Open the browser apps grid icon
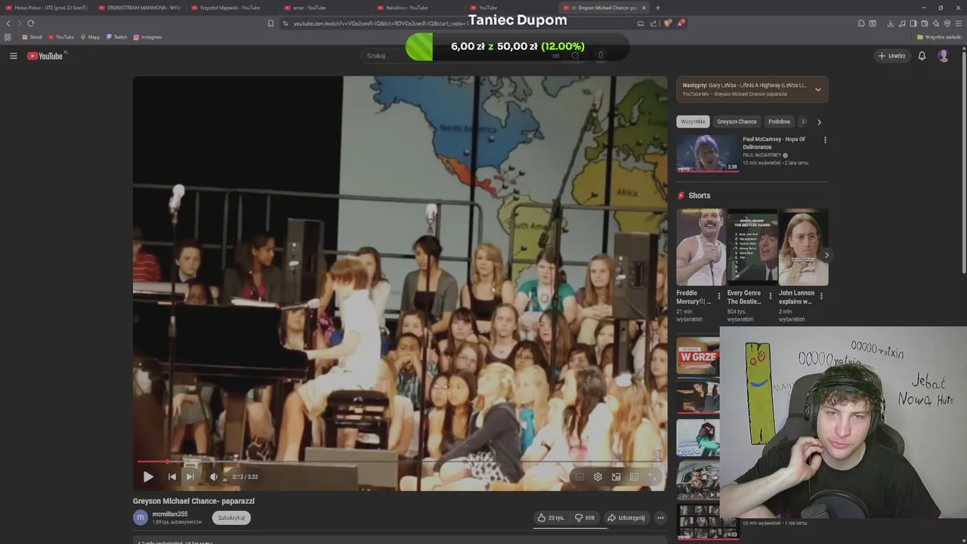 pyautogui.click(x=8, y=37)
